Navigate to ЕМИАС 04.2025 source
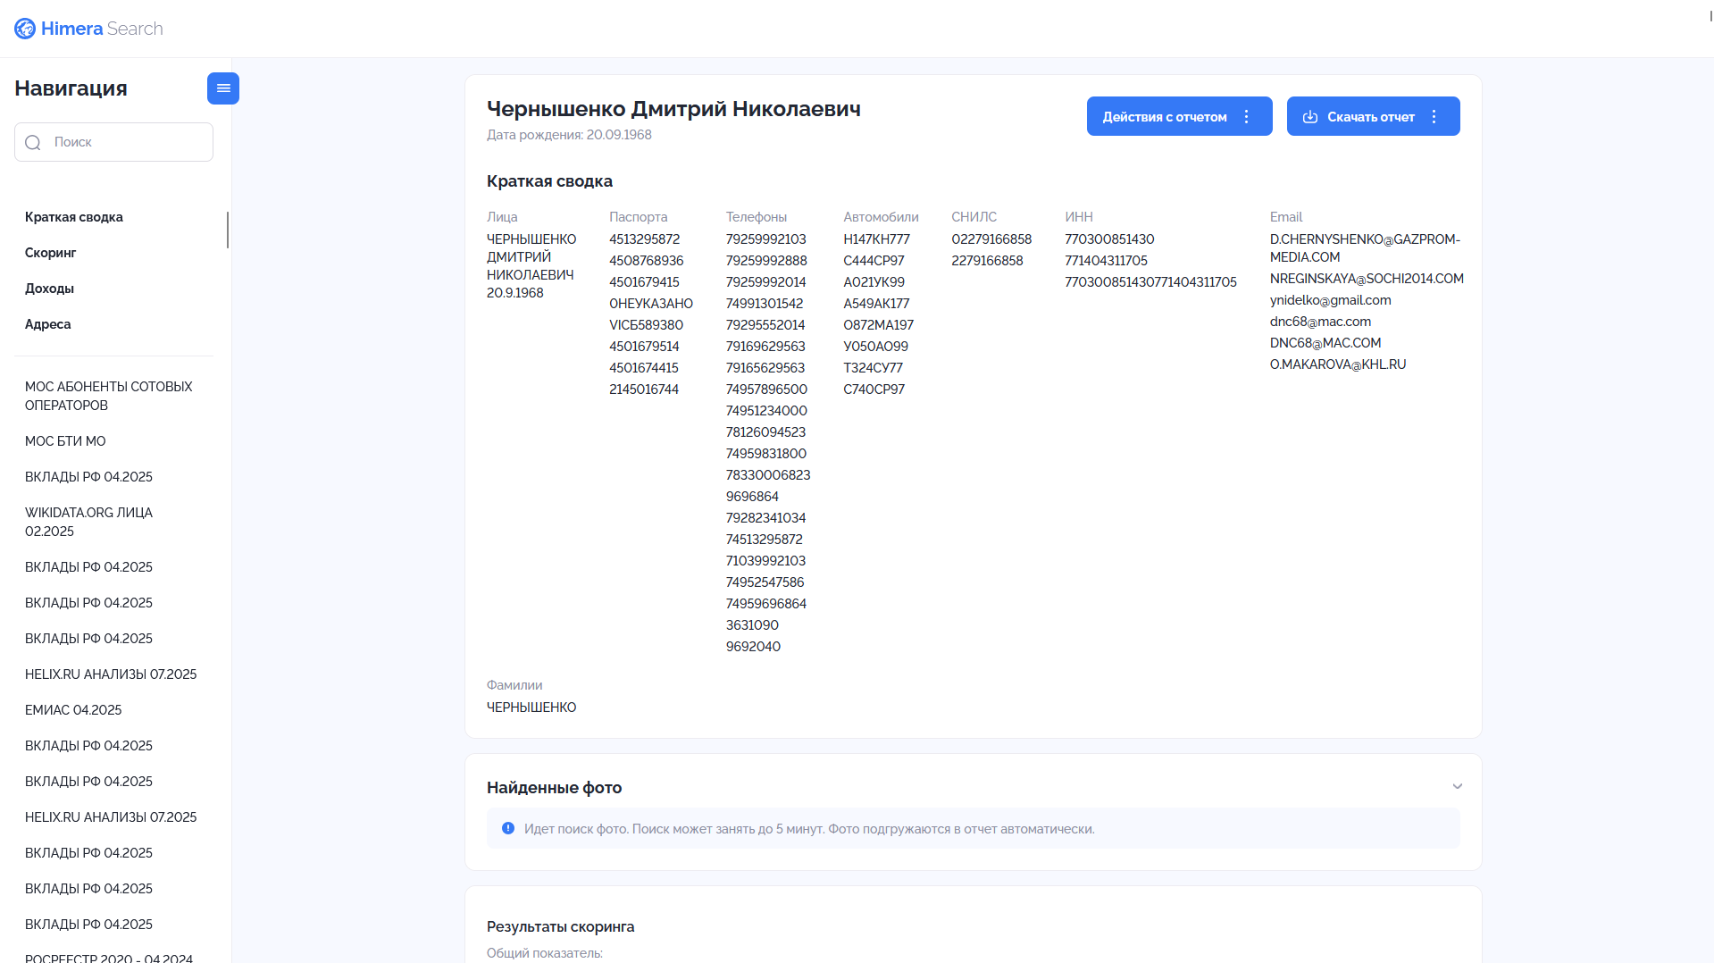Viewport: 1714px width, 963px height. 73,710
